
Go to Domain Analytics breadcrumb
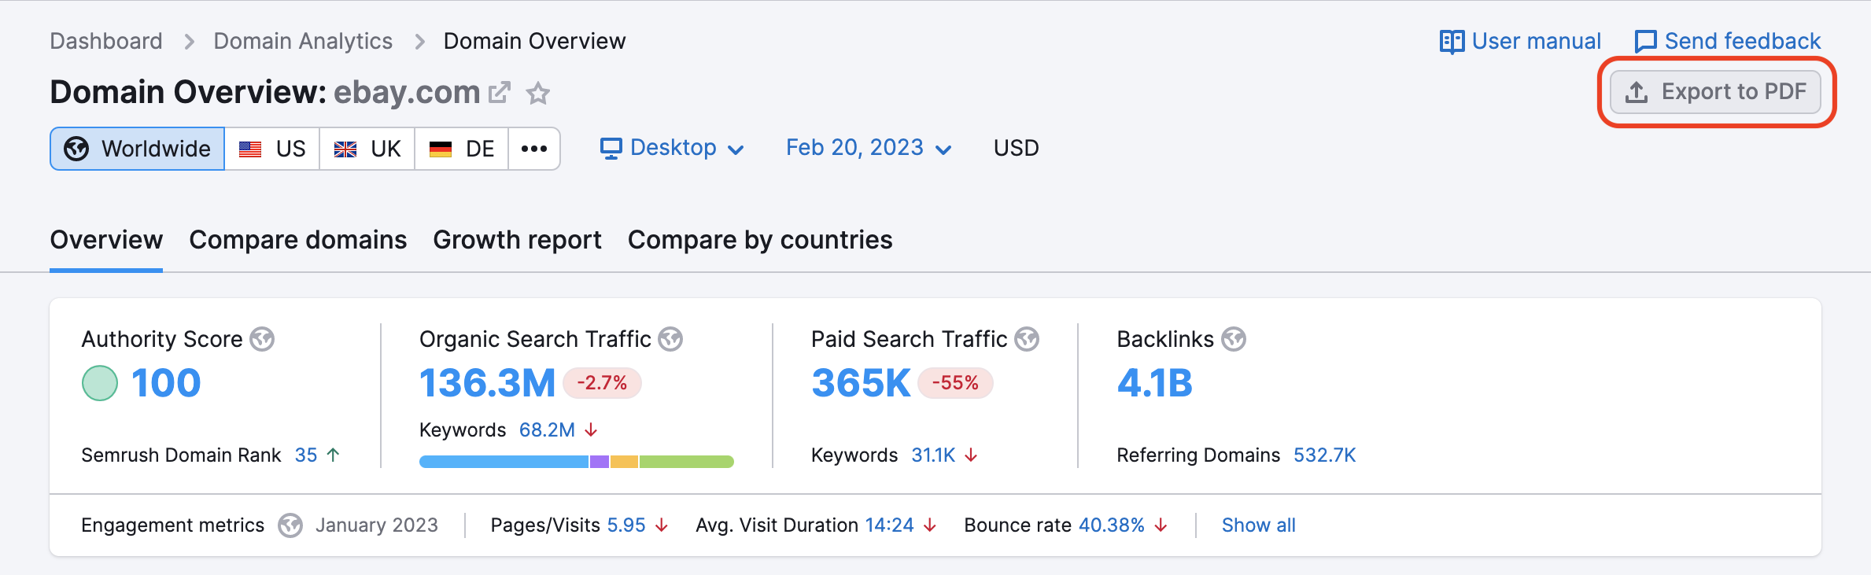pos(303,41)
